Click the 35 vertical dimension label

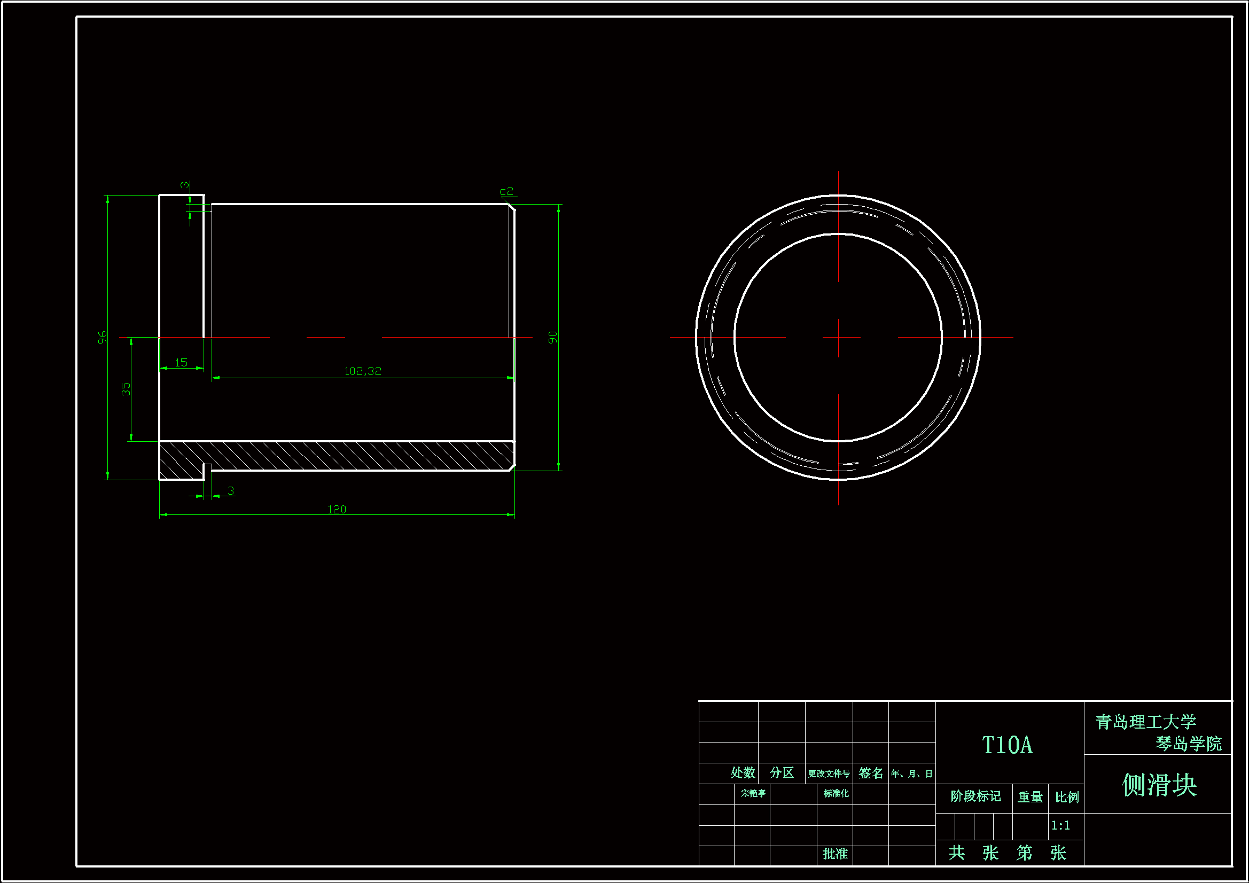126,389
